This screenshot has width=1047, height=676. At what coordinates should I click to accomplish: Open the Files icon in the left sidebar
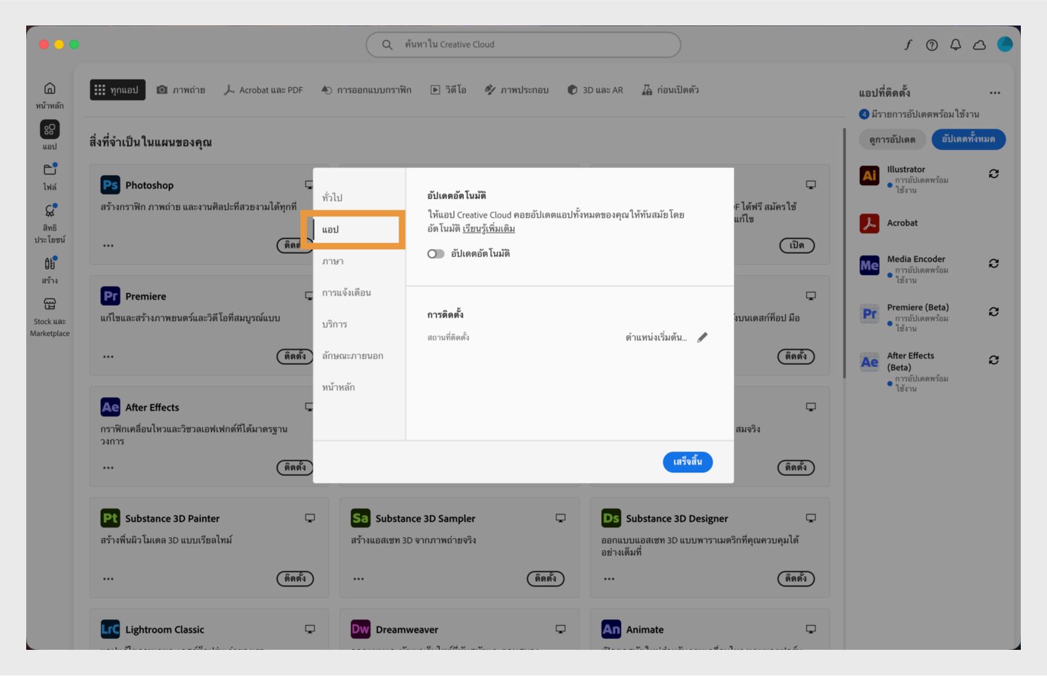pyautogui.click(x=50, y=170)
